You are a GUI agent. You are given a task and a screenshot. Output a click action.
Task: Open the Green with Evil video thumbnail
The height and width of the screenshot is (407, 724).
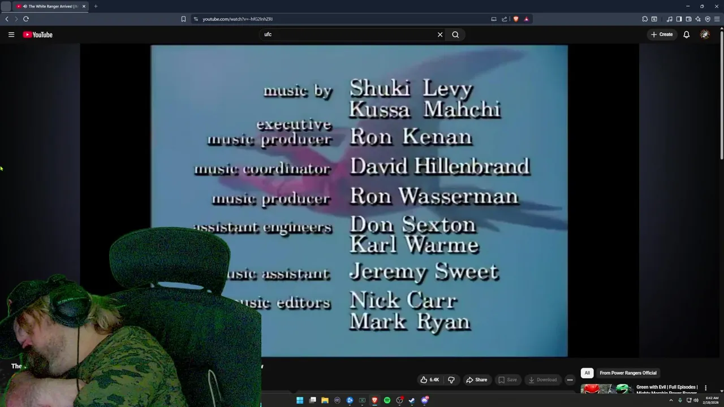pyautogui.click(x=606, y=389)
